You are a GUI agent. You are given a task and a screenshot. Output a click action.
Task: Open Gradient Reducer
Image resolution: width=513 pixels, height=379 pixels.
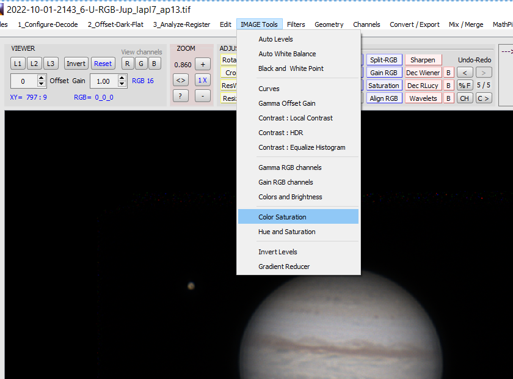[298, 267]
